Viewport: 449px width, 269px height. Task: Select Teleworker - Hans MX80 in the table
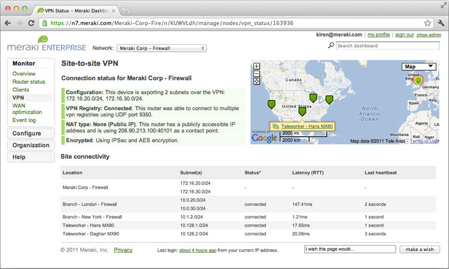(88, 225)
